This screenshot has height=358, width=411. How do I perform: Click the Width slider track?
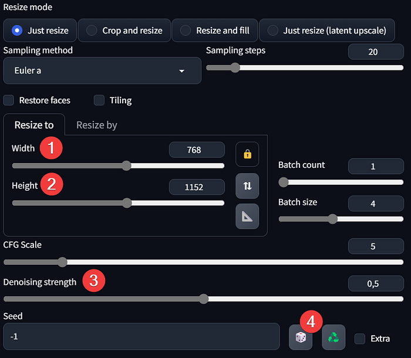click(118, 166)
